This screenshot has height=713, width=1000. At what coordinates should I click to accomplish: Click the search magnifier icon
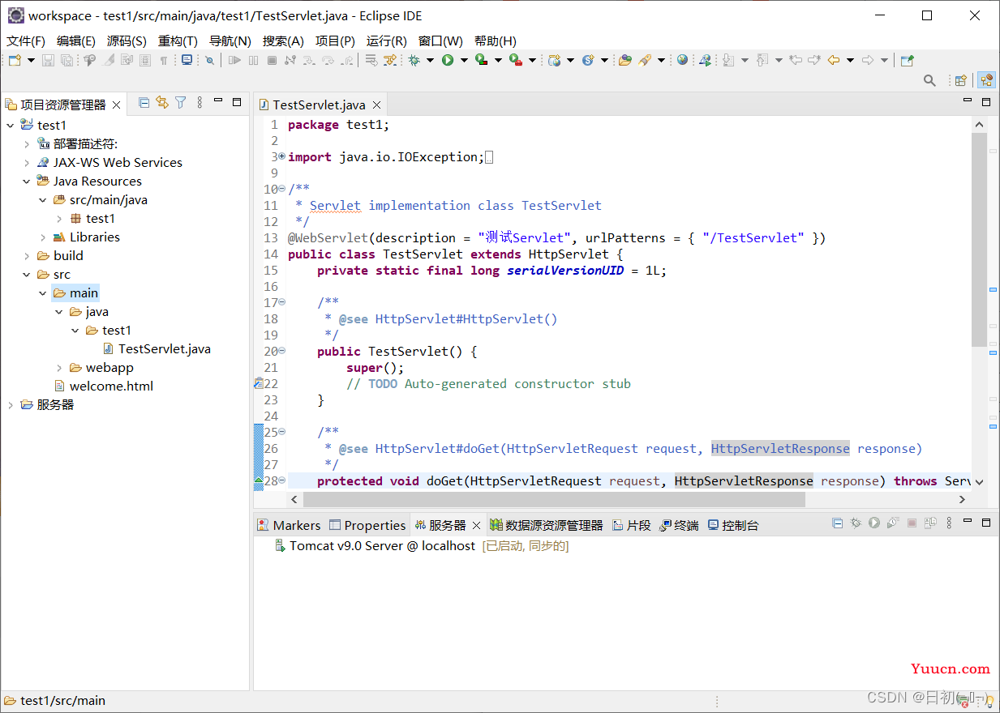tap(929, 80)
